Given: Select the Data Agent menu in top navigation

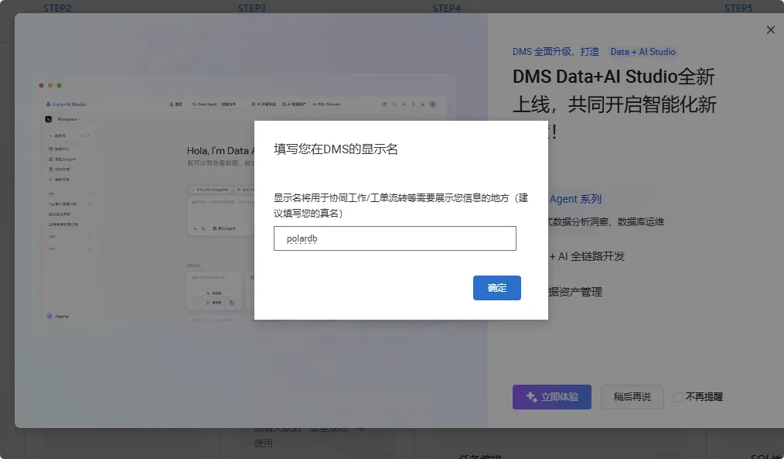Looking at the screenshot, I should coord(206,104).
